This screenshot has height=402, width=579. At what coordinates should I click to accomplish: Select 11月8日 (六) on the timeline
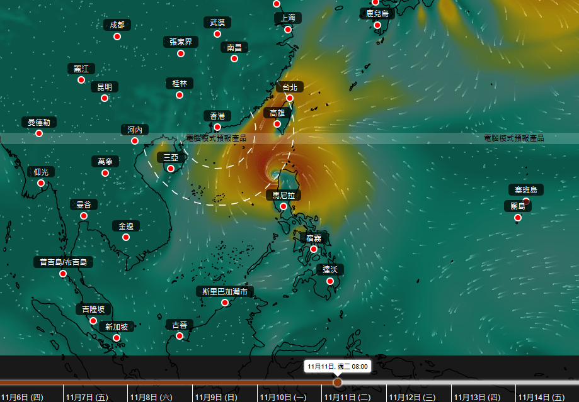[151, 397]
